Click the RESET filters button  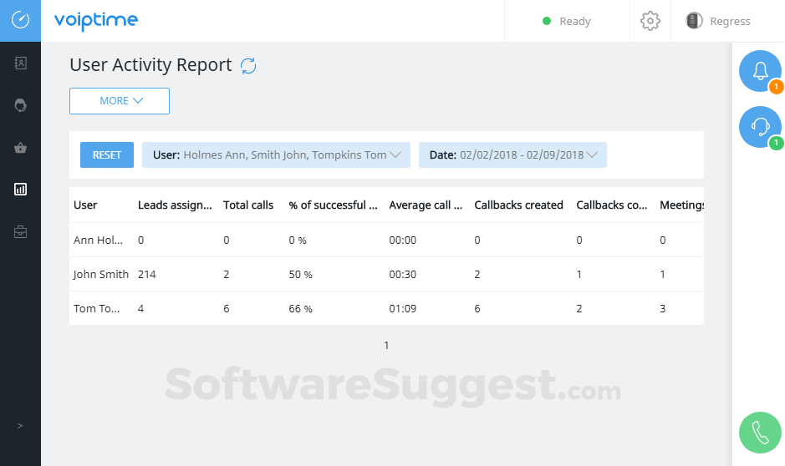click(x=107, y=155)
